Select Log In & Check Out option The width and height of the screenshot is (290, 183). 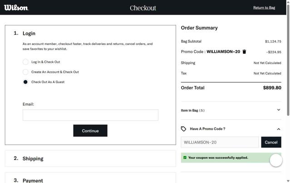[25, 62]
